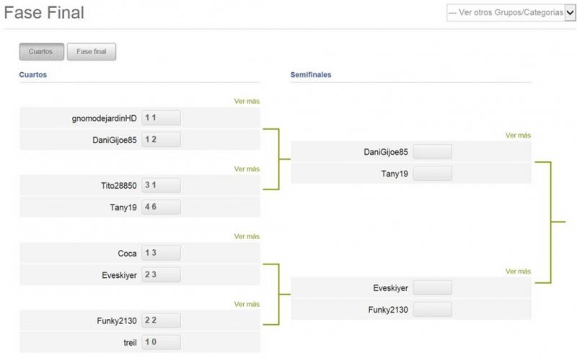Image resolution: width=577 pixels, height=358 pixels.
Task: Open the Ver otros Grupos/Categorias dropdown
Action: click(511, 13)
